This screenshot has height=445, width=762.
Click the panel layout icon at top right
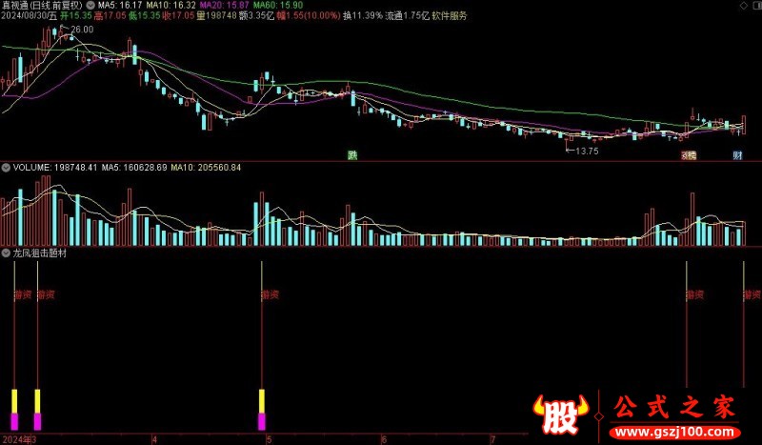coord(755,6)
